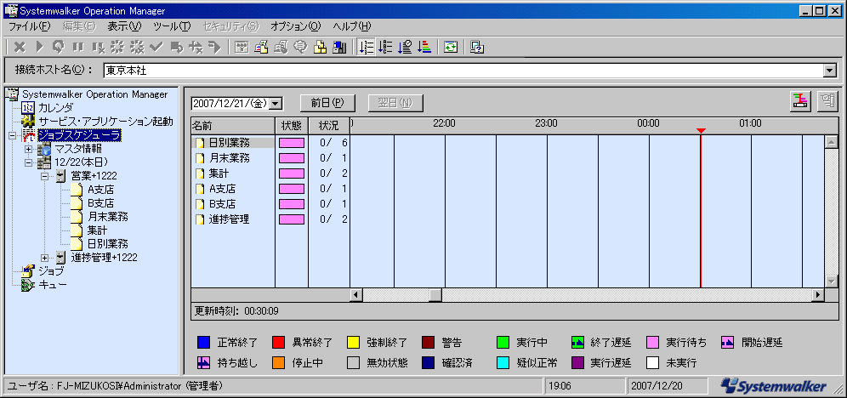Select the 進捗管理+1222 tree item
Viewport: 847px width, 398px height.
104,258
